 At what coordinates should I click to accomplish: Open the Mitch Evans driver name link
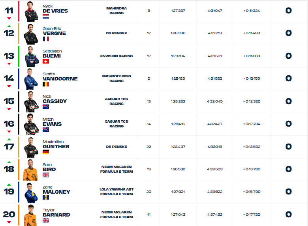tap(52, 122)
